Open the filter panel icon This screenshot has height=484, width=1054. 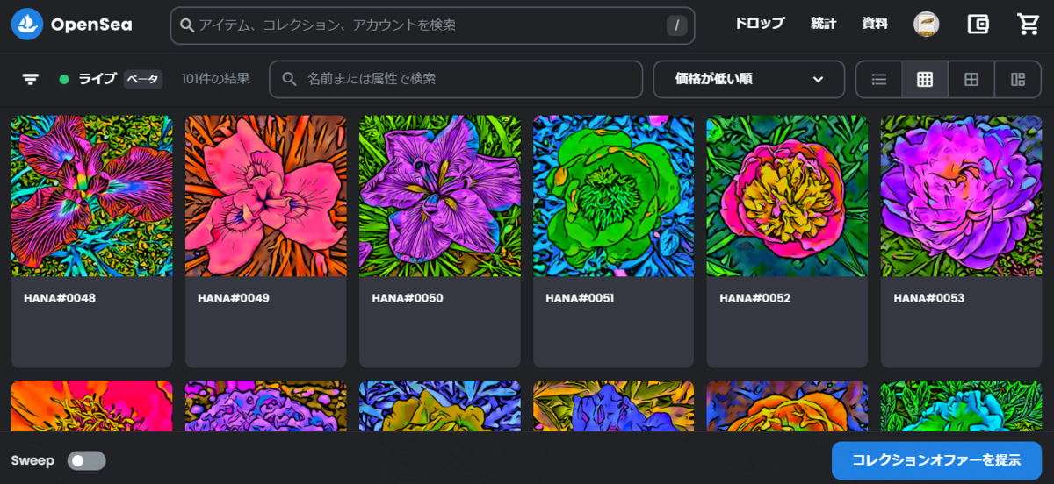(31, 79)
